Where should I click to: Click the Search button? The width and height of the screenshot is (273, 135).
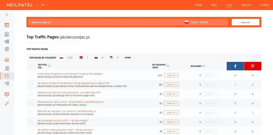pos(246,22)
